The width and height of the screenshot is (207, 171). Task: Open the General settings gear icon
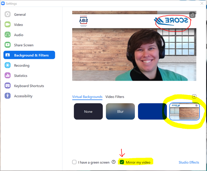[8, 14]
